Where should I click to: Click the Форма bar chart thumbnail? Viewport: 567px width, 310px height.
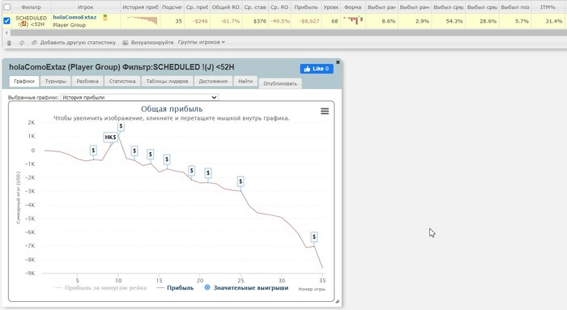pos(353,20)
